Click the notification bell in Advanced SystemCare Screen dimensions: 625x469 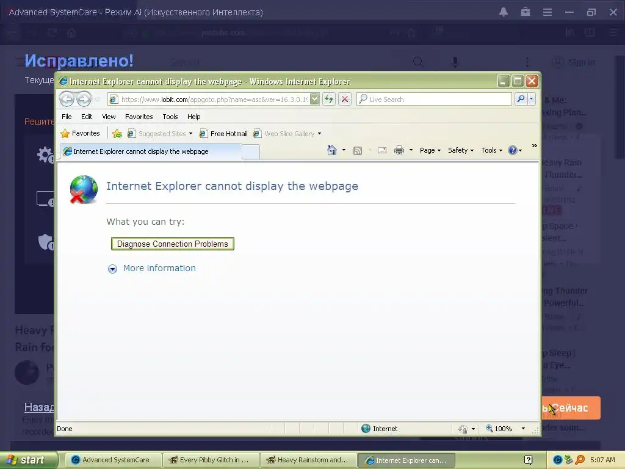coord(504,12)
